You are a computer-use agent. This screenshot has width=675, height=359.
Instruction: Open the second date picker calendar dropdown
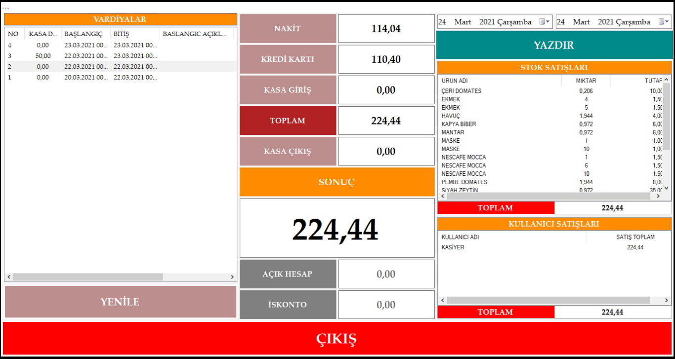664,22
